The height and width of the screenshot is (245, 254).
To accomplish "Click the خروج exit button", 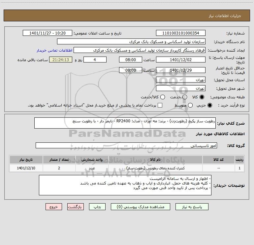I will click(54, 207).
